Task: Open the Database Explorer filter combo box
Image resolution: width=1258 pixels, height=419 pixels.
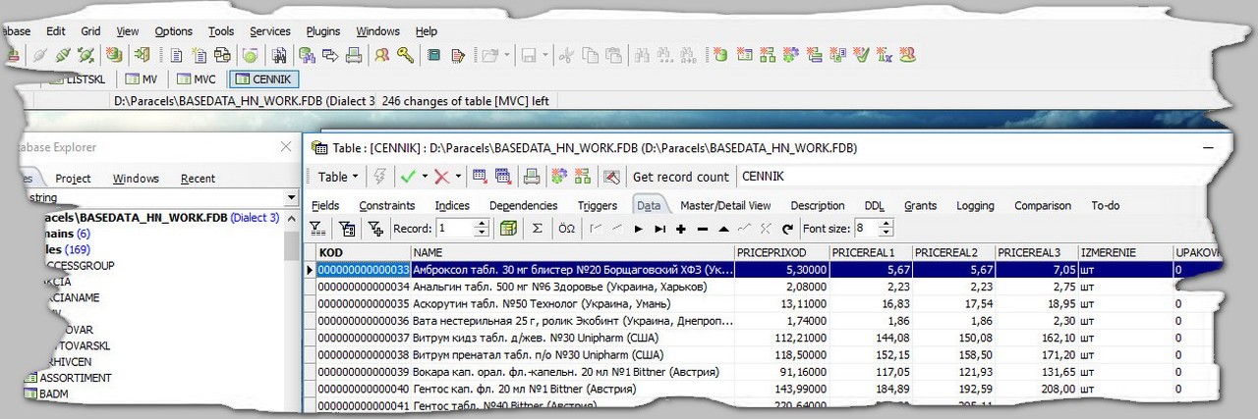Action: pos(290,198)
